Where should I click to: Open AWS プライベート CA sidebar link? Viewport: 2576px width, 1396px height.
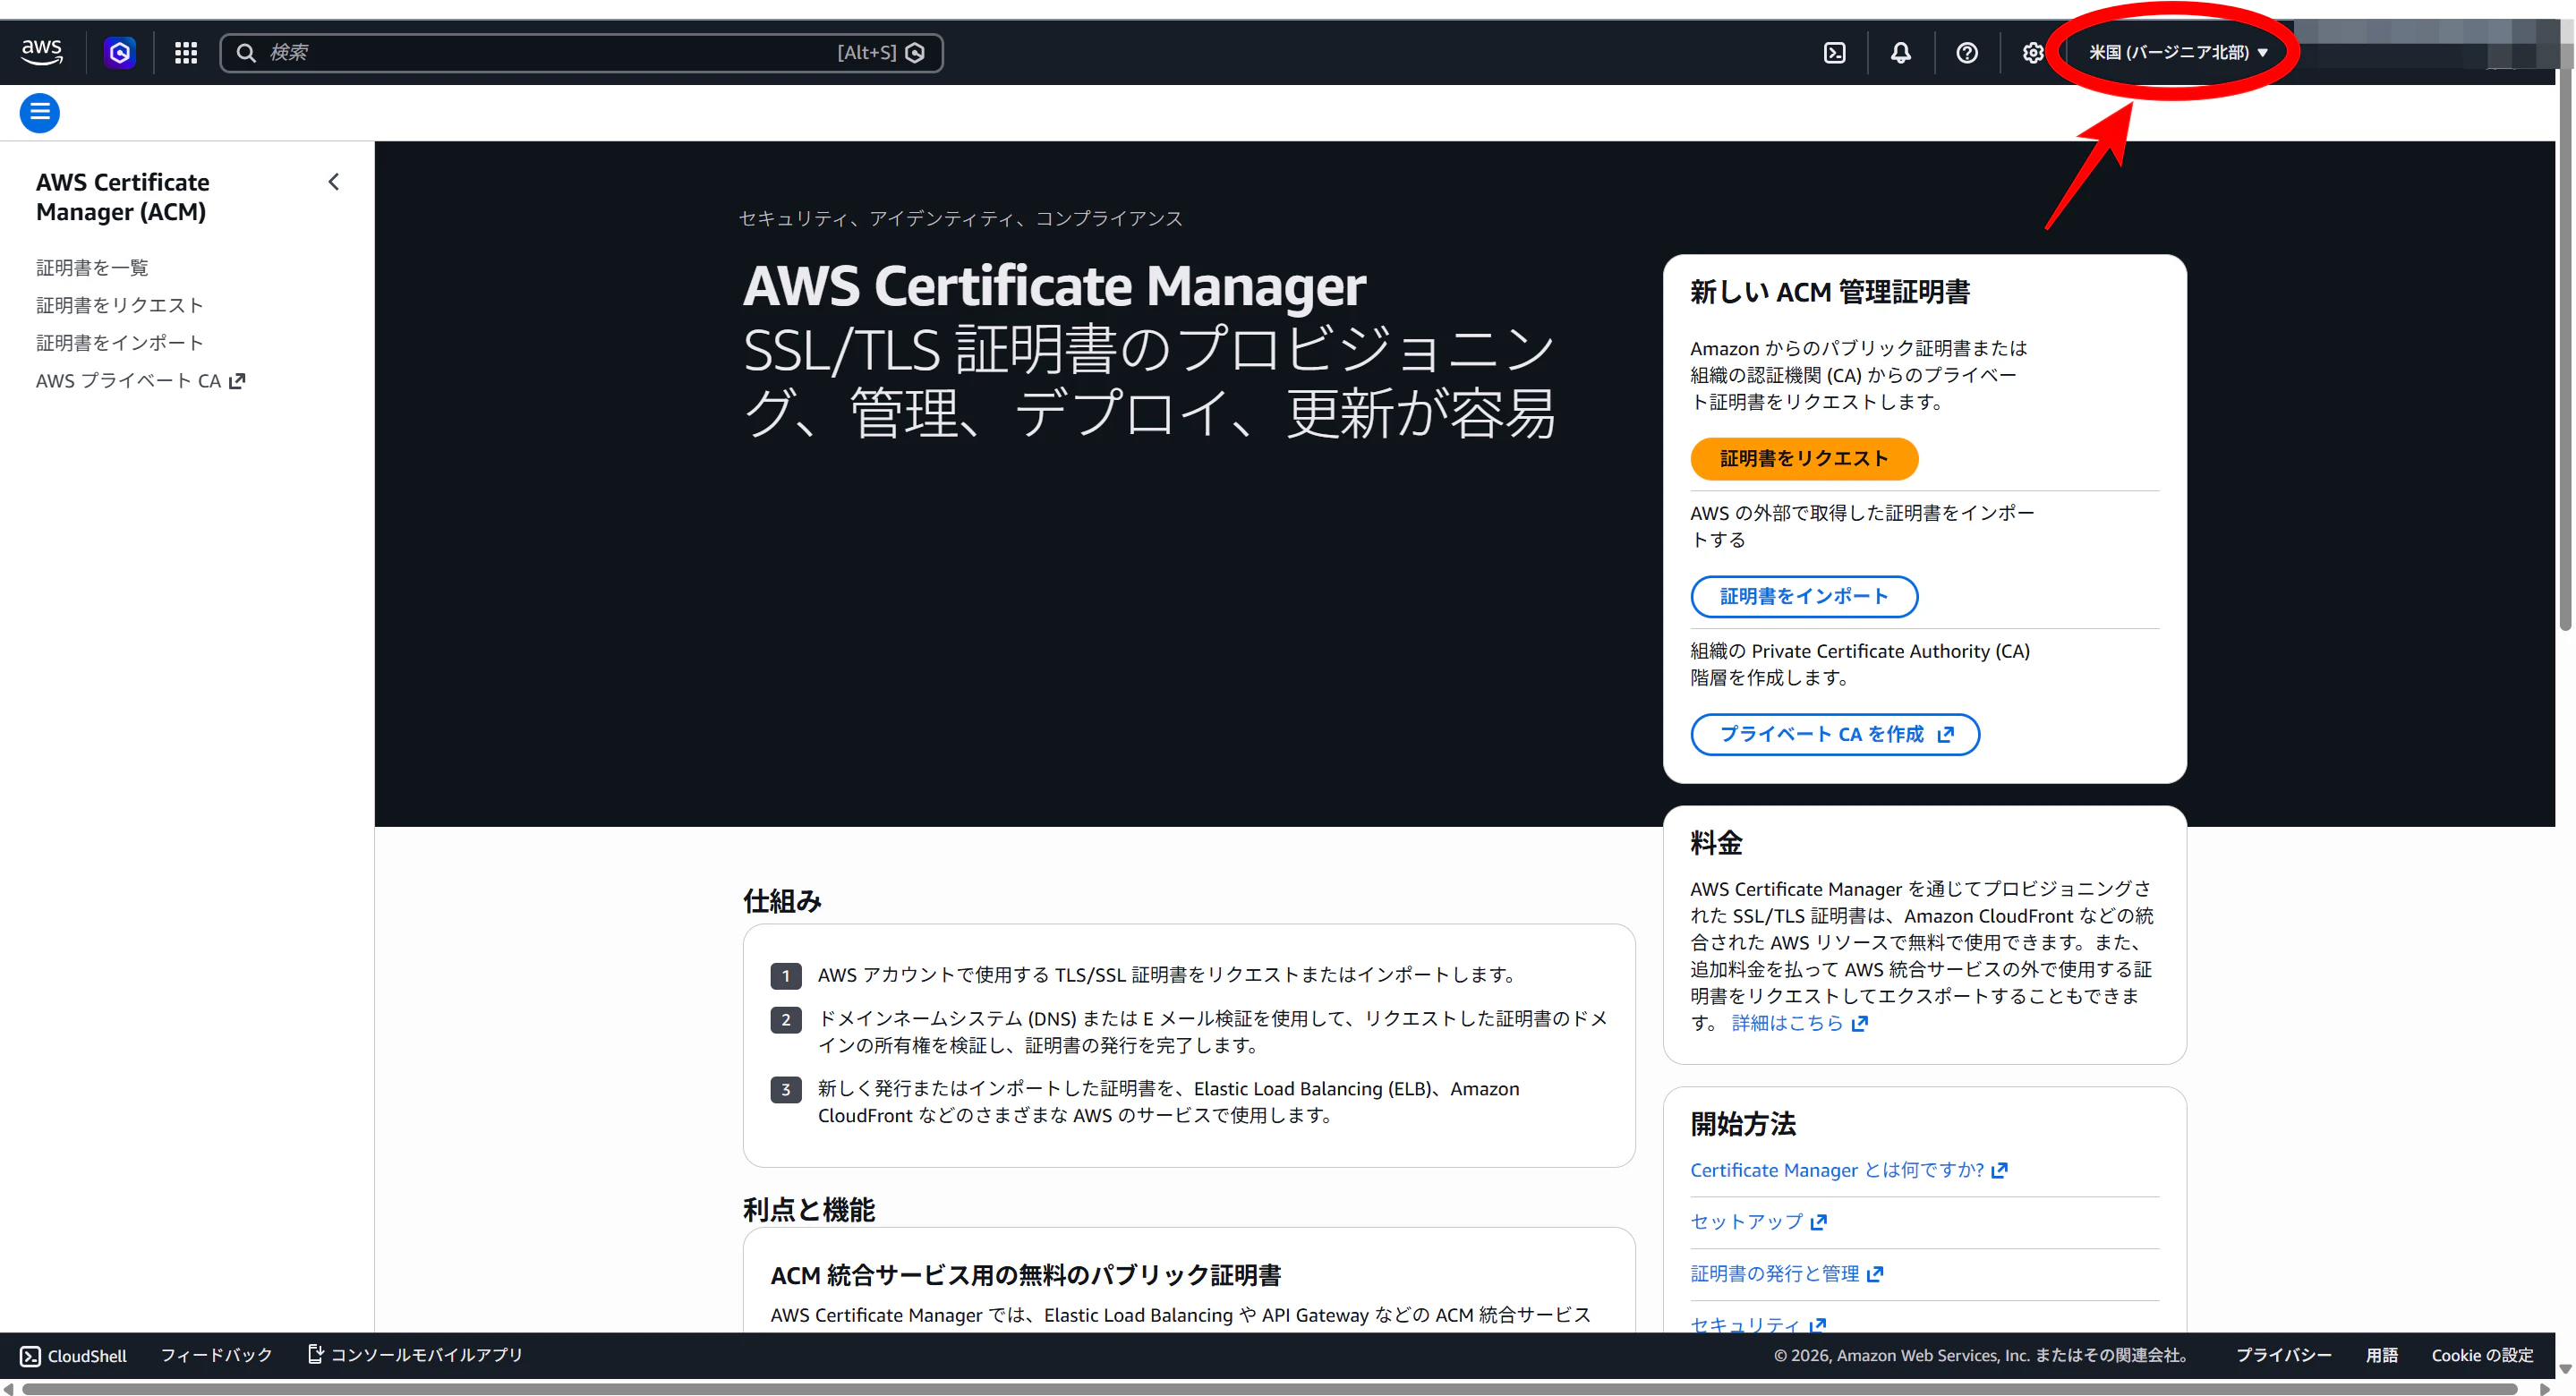140,380
